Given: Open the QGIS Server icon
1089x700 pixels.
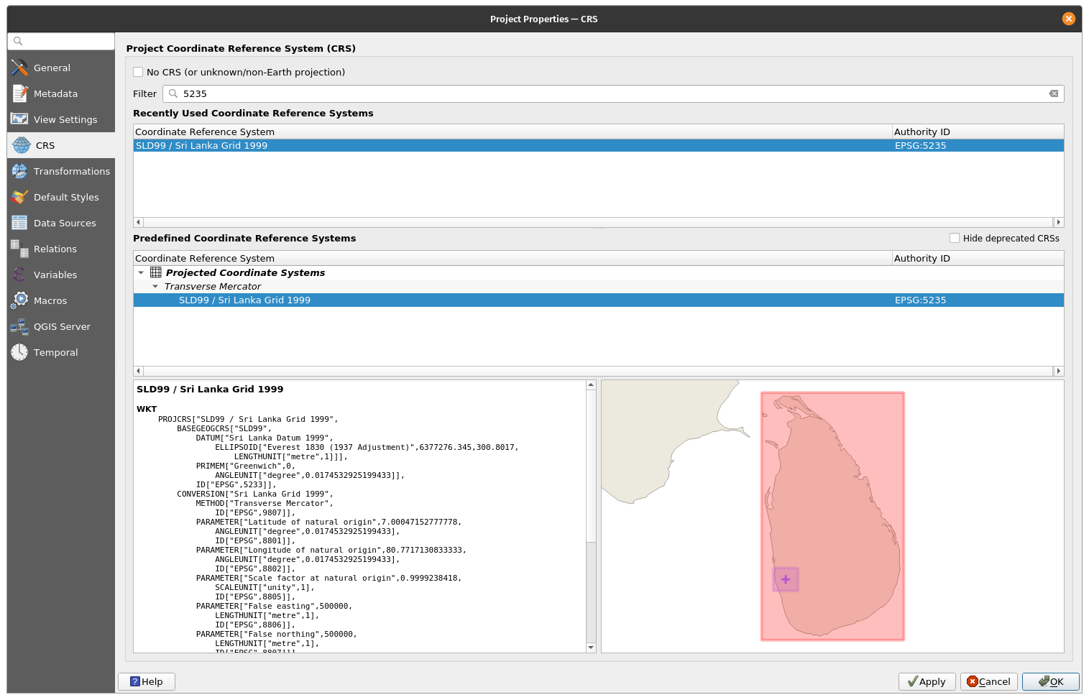Looking at the screenshot, I should [x=19, y=326].
